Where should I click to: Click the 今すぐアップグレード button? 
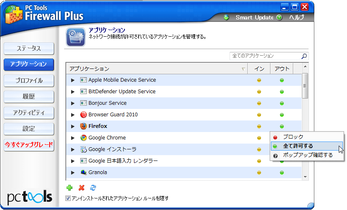(x=29, y=145)
